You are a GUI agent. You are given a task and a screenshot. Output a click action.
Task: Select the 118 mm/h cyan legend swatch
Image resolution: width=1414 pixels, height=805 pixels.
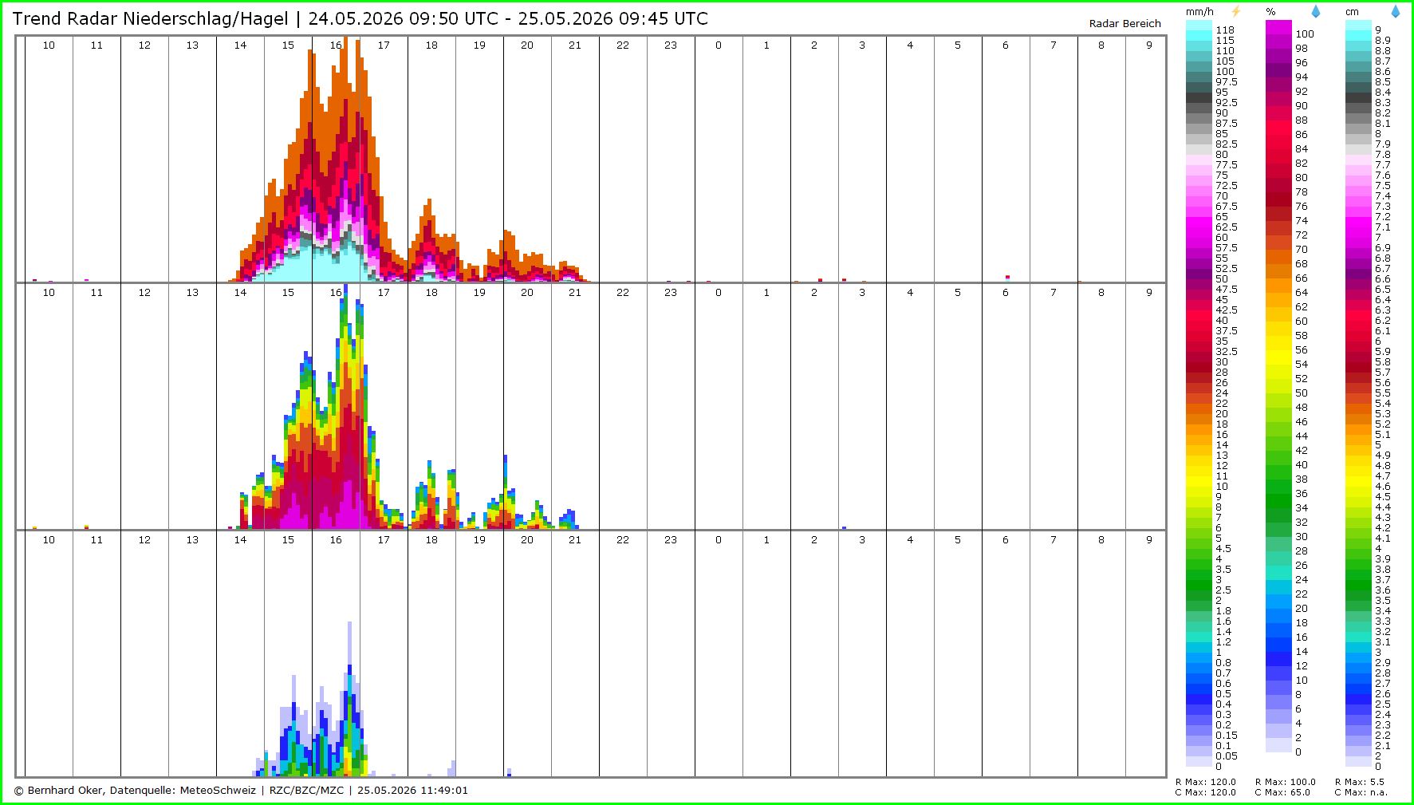[1199, 26]
